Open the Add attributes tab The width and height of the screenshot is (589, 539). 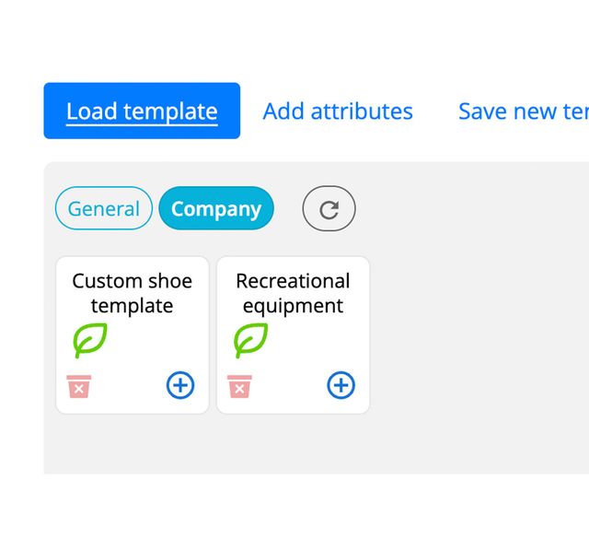338,111
